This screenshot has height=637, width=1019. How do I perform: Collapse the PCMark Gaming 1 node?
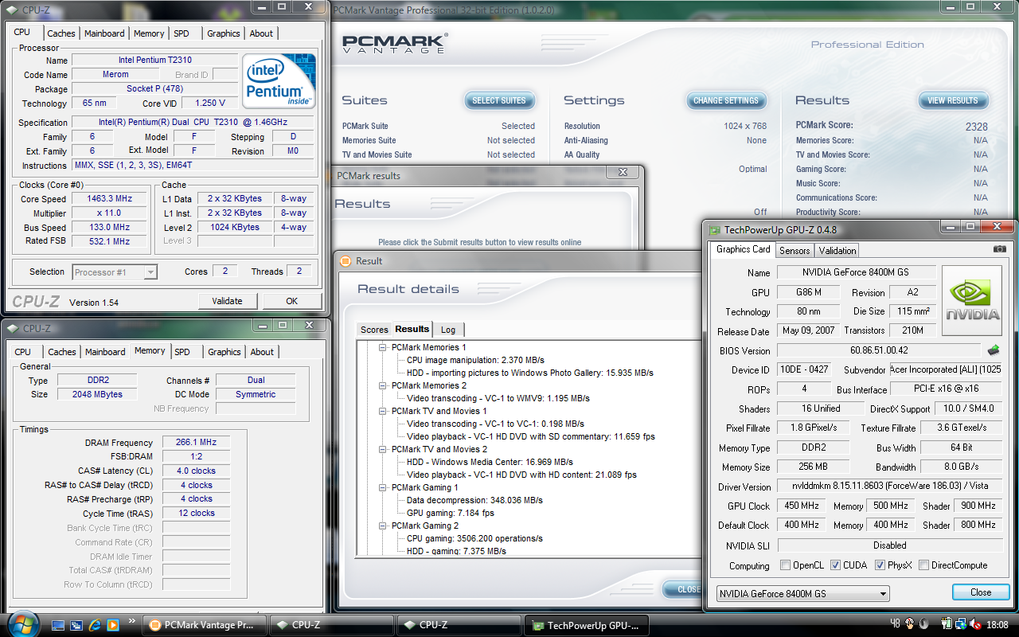point(383,487)
